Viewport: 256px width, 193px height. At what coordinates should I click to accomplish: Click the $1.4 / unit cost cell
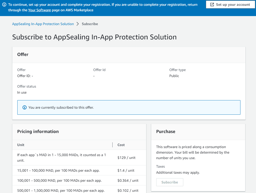[x=126, y=170]
